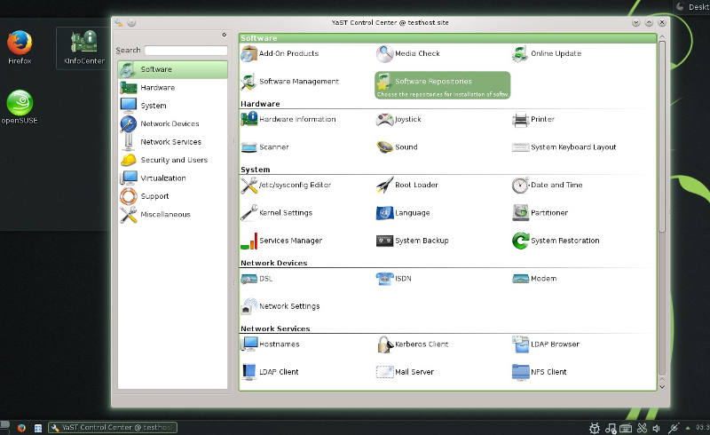Open System Keyboard Layout module
Screen dimensions: 710x435
click(564, 147)
